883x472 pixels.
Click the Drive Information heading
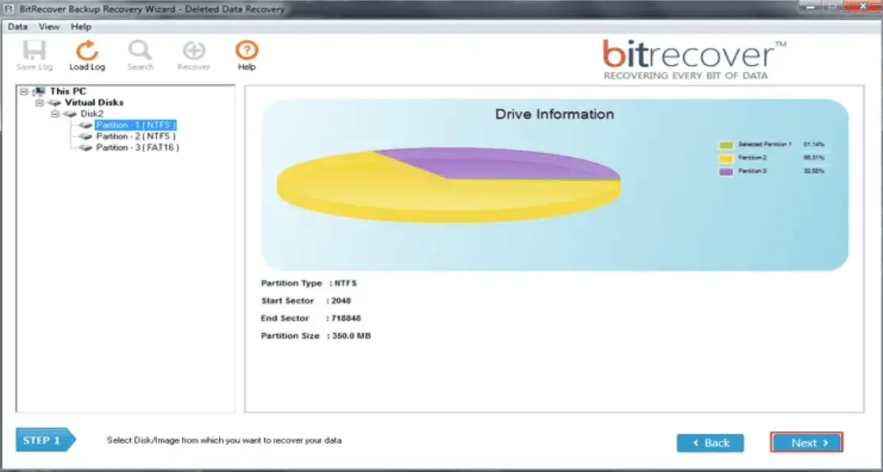coord(554,114)
